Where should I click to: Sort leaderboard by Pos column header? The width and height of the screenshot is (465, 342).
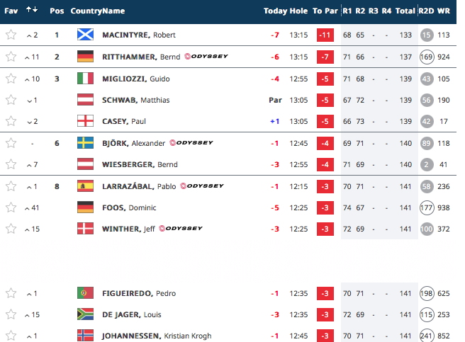click(57, 11)
